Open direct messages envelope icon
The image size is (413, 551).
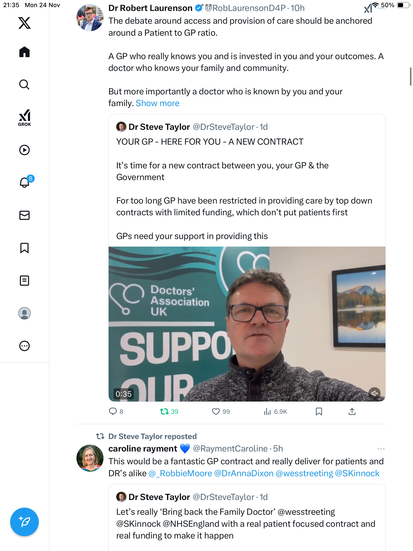pyautogui.click(x=24, y=215)
